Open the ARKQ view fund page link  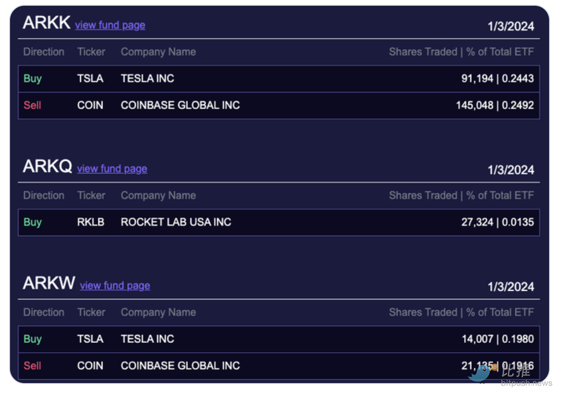coord(112,169)
